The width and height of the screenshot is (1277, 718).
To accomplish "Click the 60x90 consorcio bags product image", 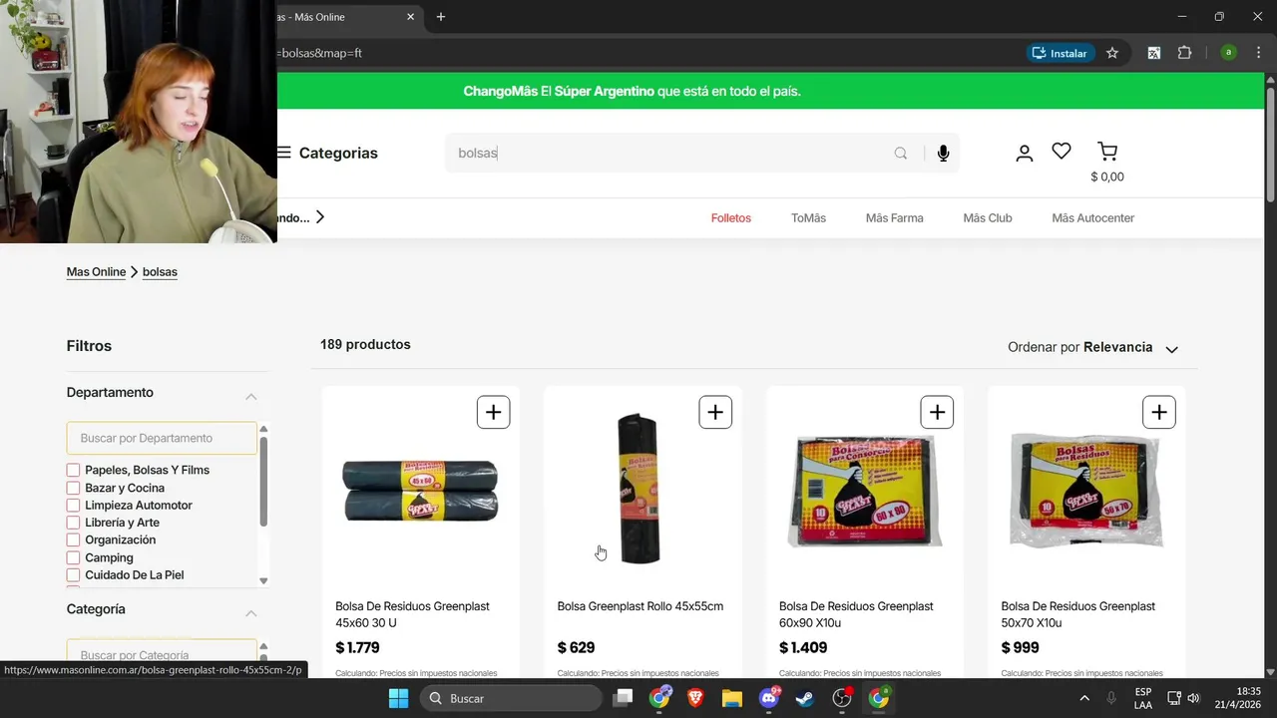I will point(864,490).
